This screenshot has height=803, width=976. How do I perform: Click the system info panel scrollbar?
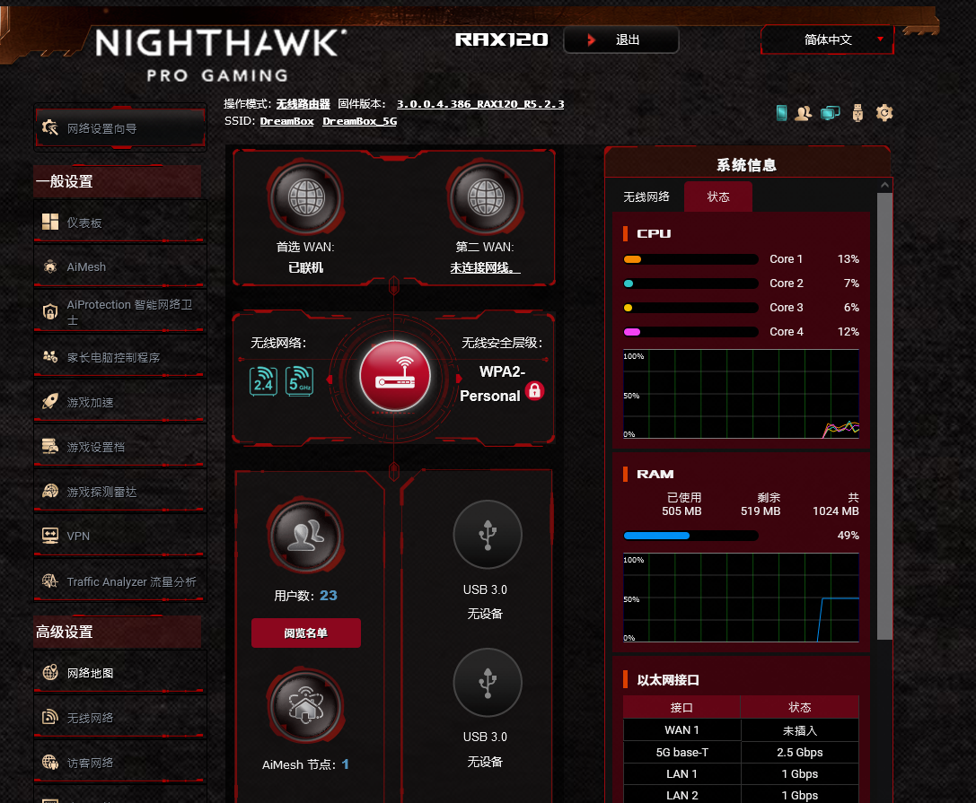click(x=884, y=415)
